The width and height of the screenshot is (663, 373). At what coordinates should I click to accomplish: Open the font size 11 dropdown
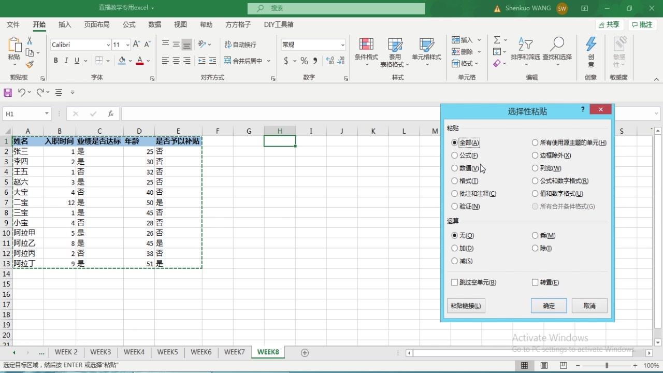click(127, 45)
